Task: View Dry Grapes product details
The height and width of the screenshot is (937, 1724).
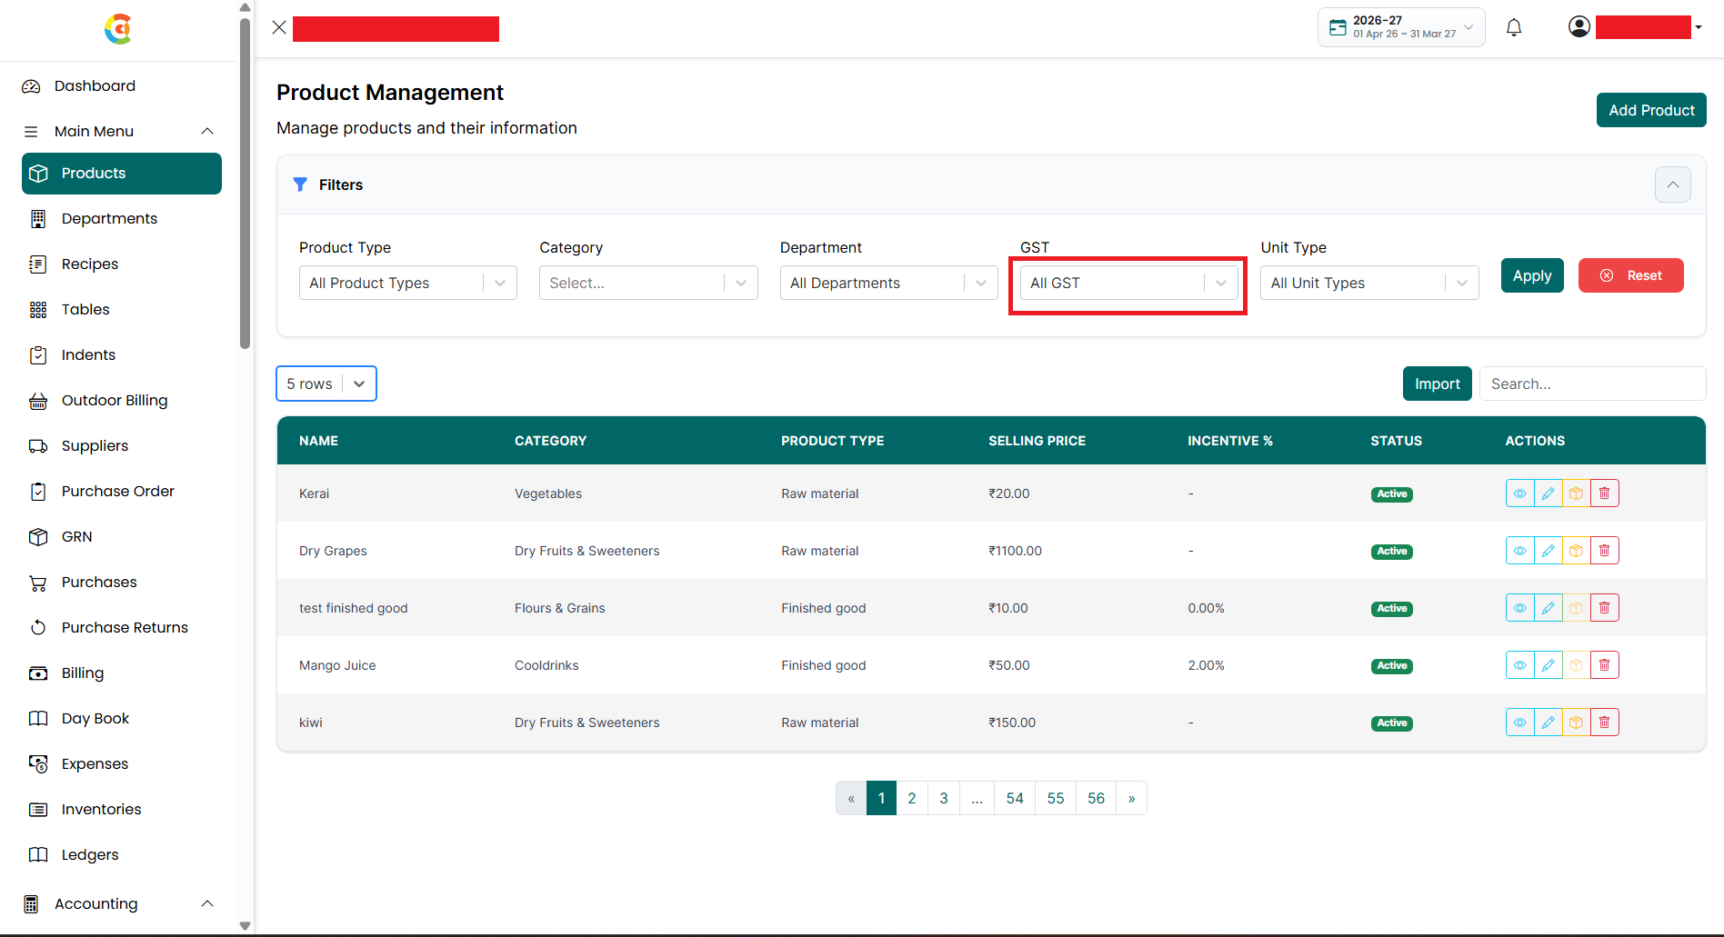Action: pyautogui.click(x=1519, y=551)
